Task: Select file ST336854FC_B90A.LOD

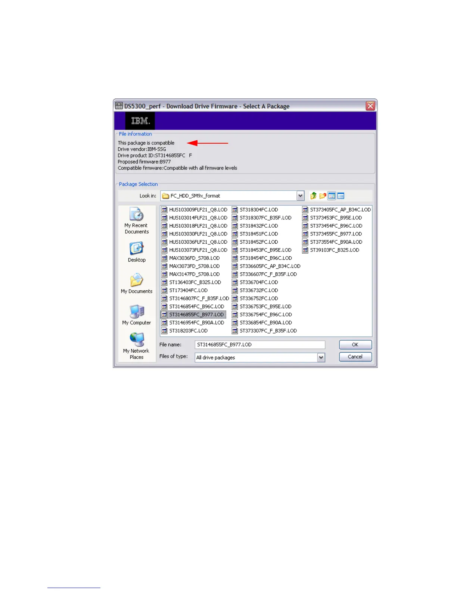Action: click(262, 323)
